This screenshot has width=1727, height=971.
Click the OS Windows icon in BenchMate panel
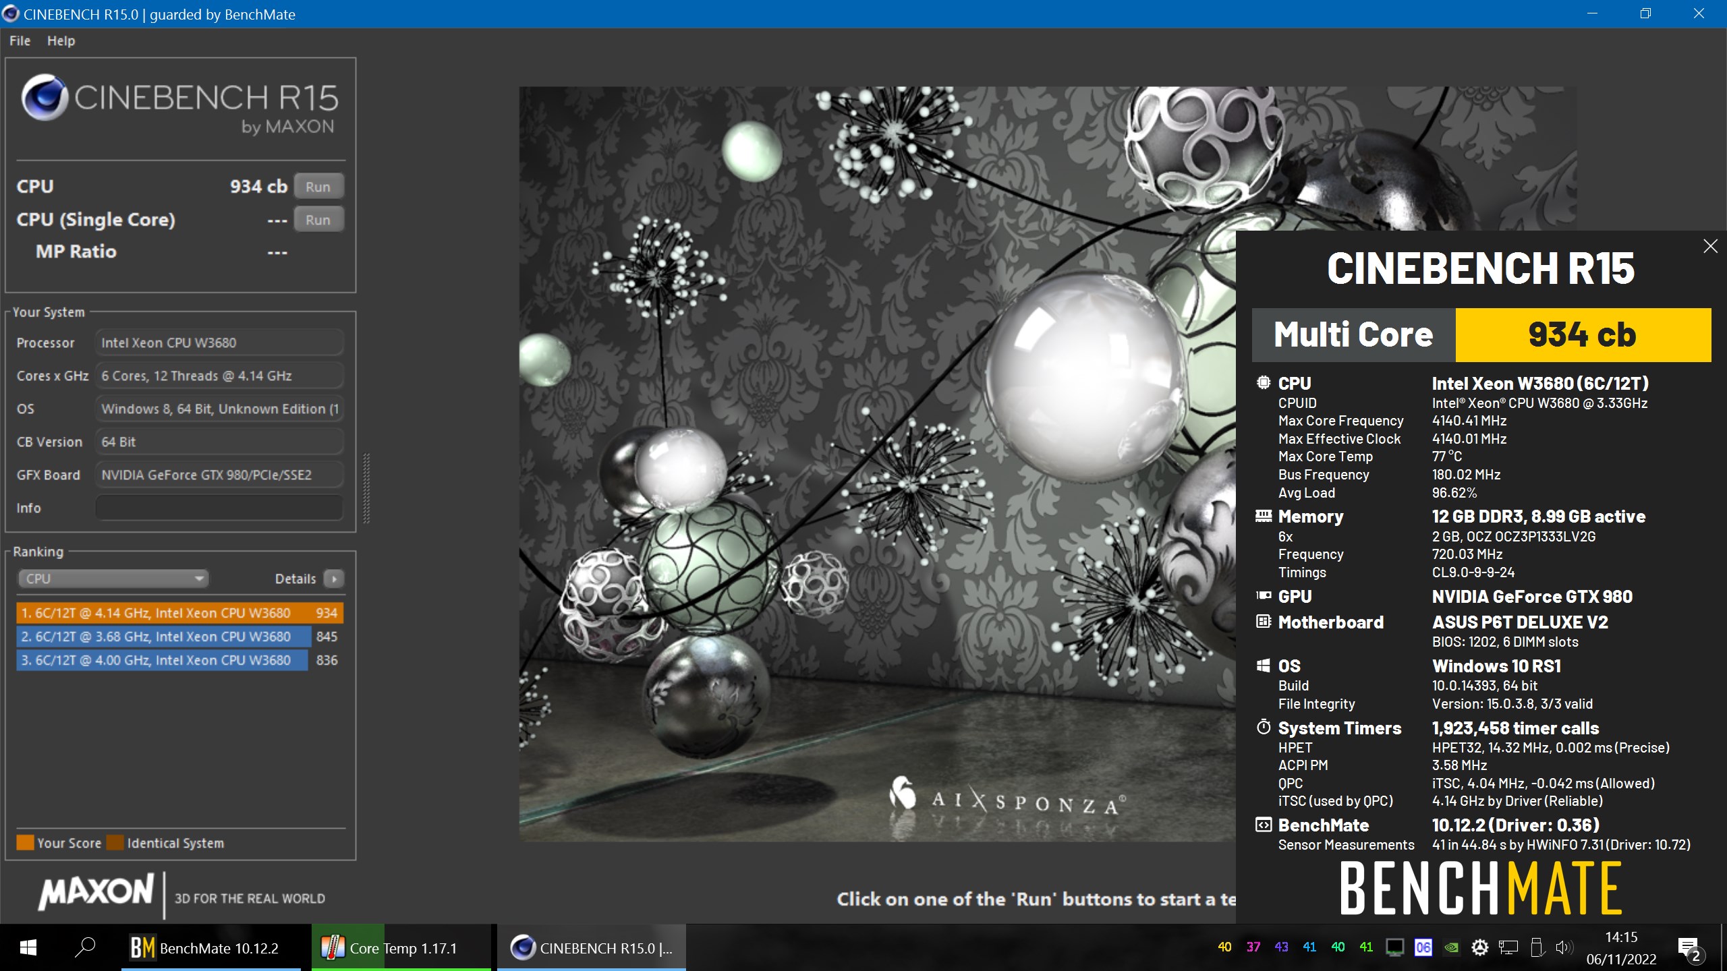[x=1264, y=666]
